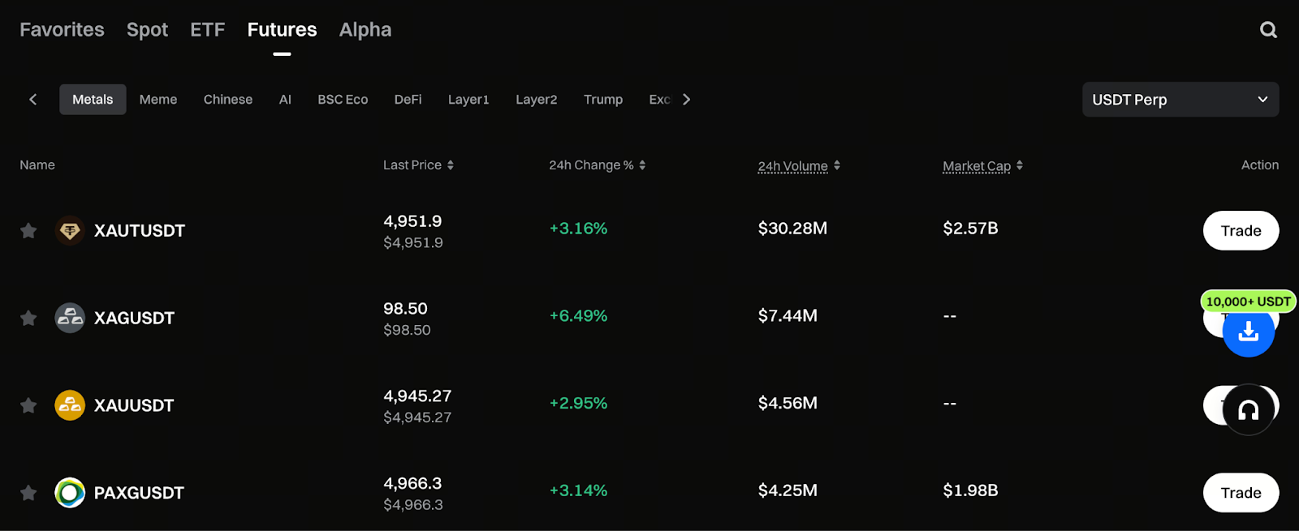Image resolution: width=1299 pixels, height=531 pixels.
Task: Sort by Market Cap column header
Action: click(x=982, y=165)
